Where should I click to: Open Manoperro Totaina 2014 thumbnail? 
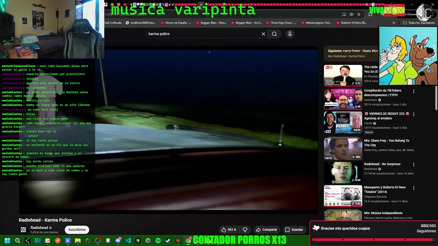343,196
